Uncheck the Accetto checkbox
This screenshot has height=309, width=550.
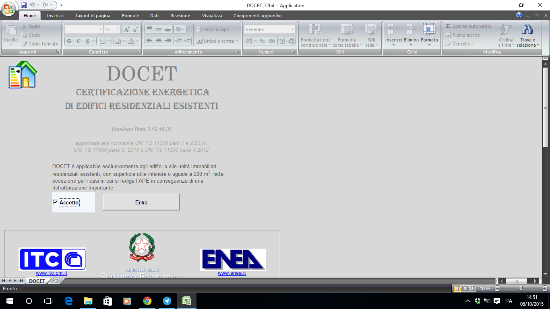[x=55, y=202]
